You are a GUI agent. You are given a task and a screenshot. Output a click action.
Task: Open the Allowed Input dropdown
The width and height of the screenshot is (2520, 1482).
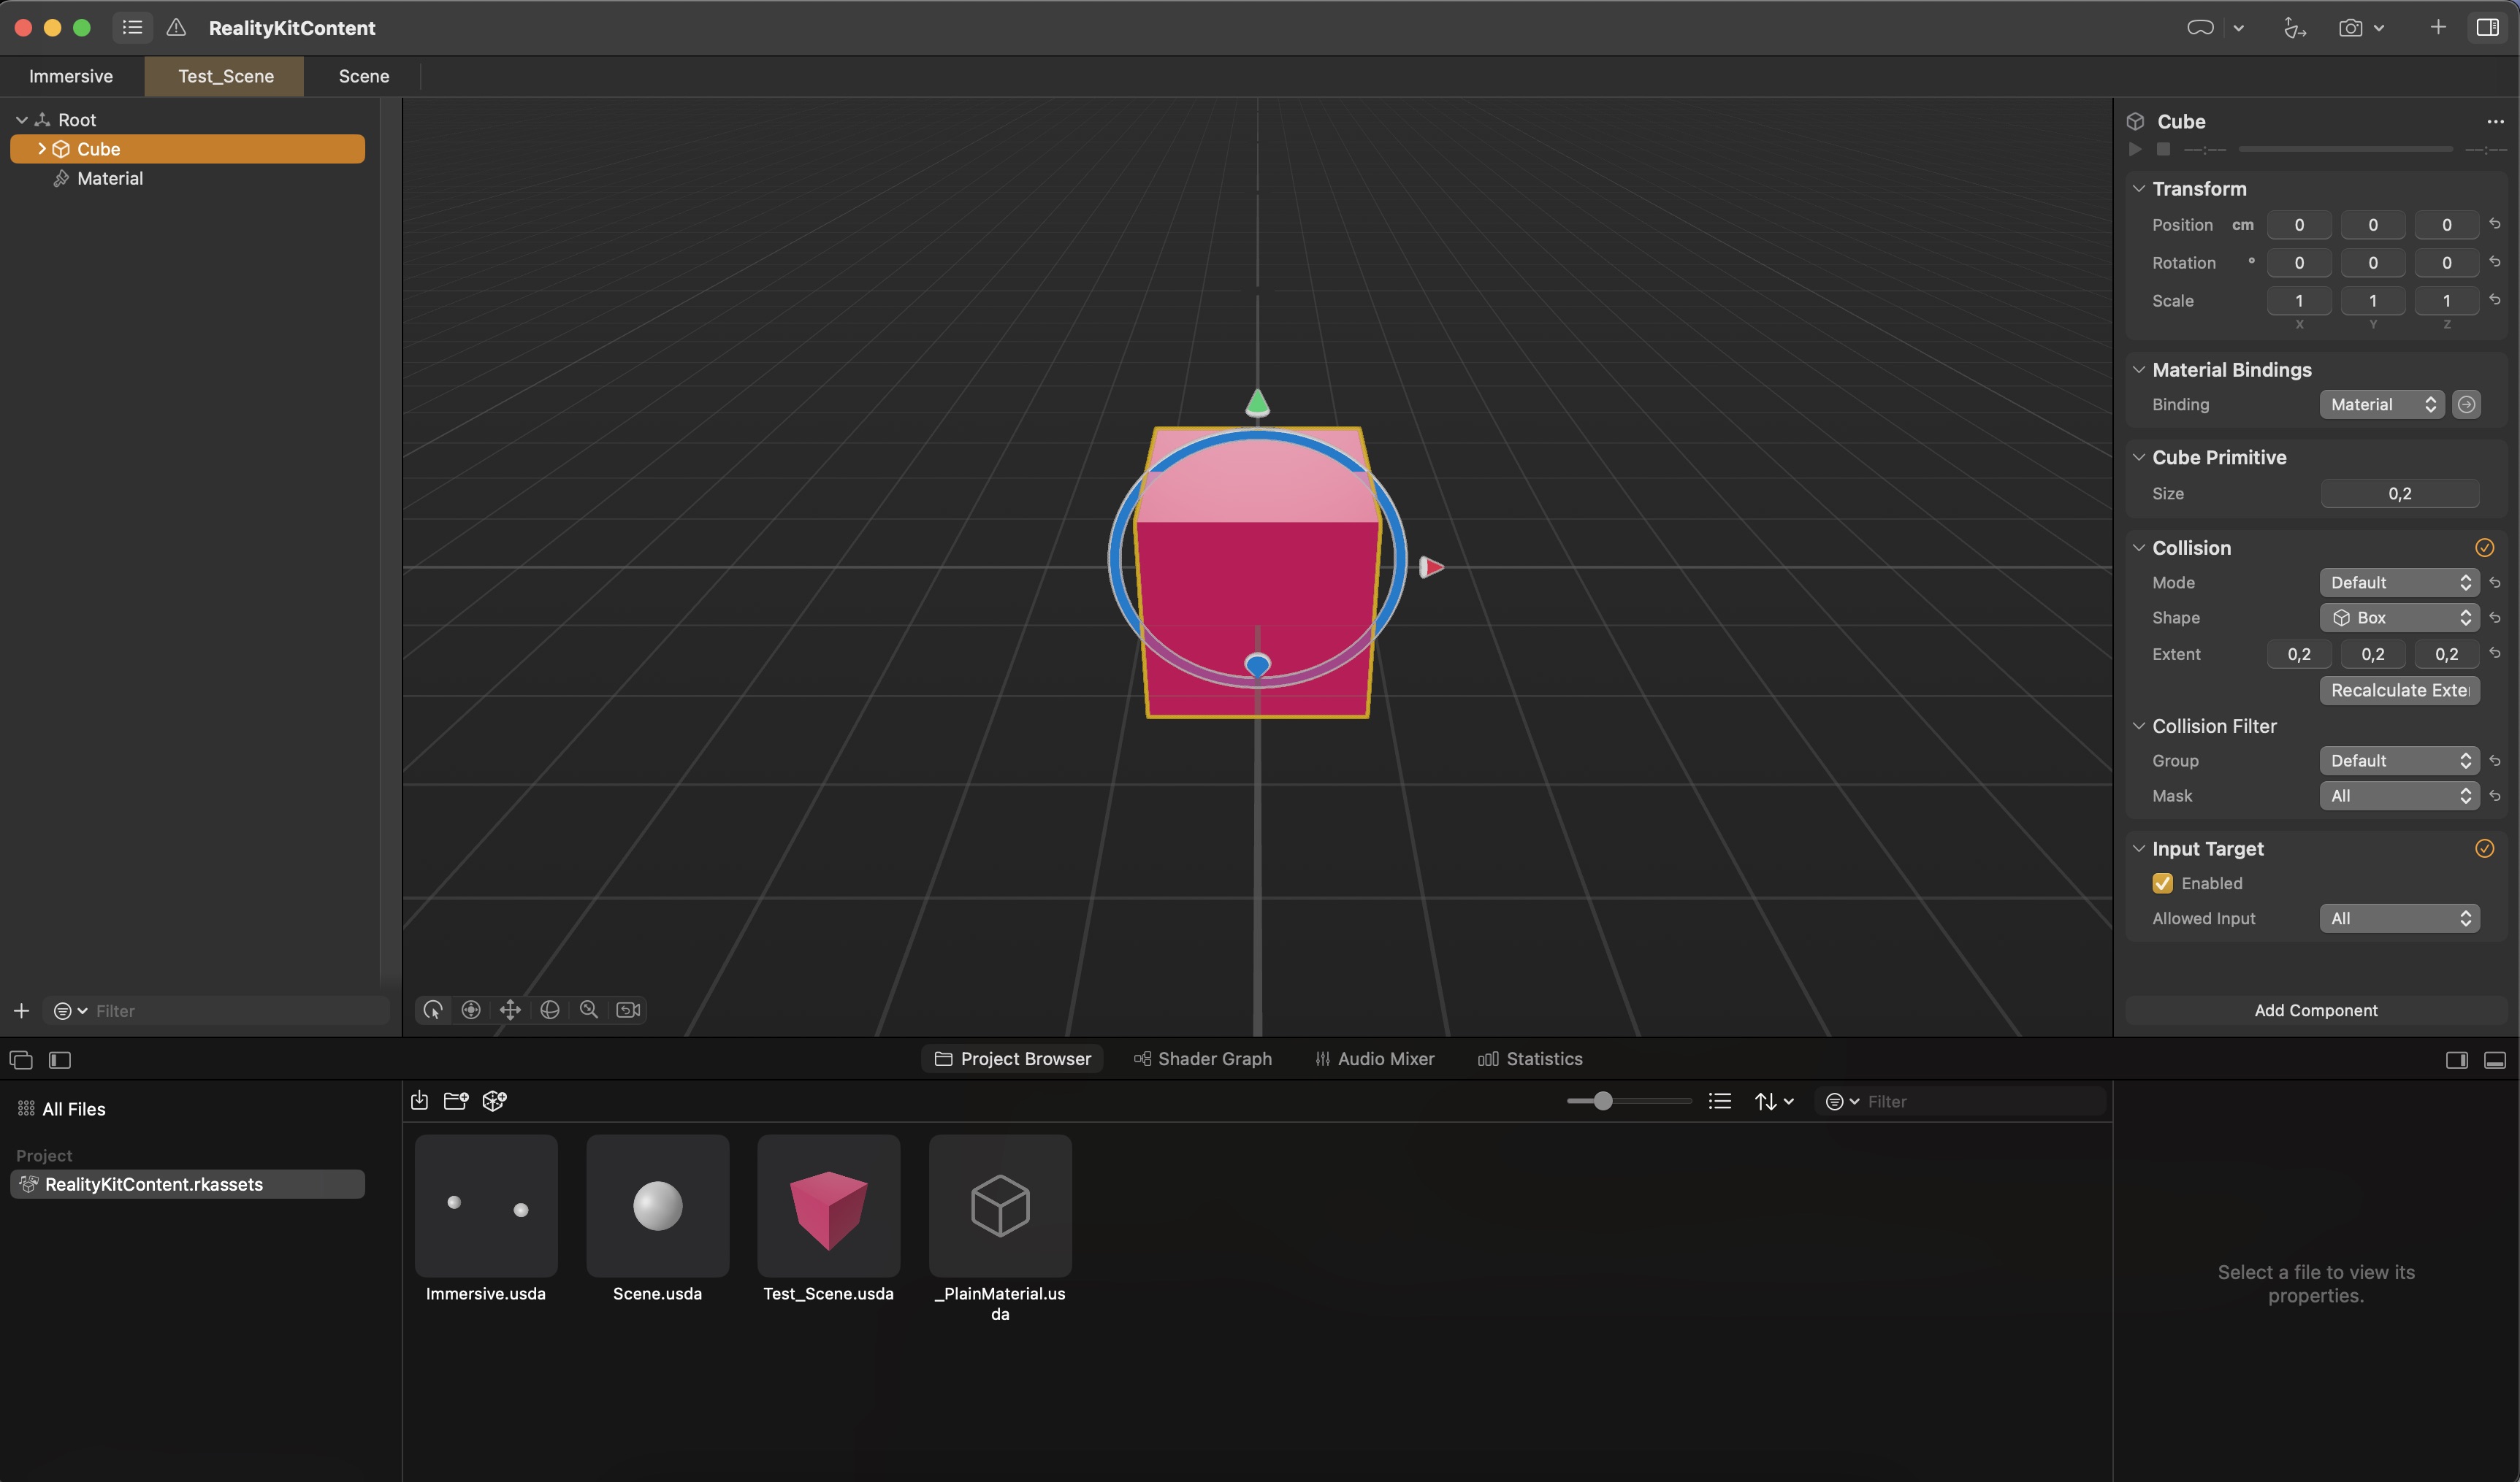[x=2399, y=918]
